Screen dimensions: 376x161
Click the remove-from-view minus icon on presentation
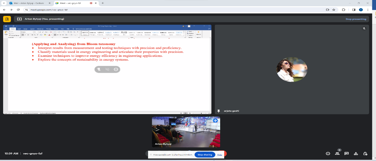point(116,69)
